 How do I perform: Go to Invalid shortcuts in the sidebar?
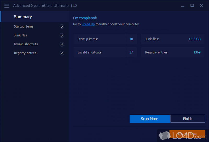[x=26, y=44]
